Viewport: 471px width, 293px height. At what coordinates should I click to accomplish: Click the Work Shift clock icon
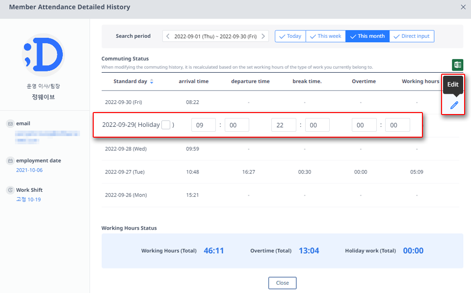[10, 190]
